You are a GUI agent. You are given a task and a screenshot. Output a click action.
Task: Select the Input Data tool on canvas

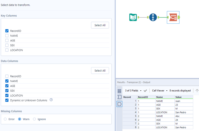click(x=133, y=17)
